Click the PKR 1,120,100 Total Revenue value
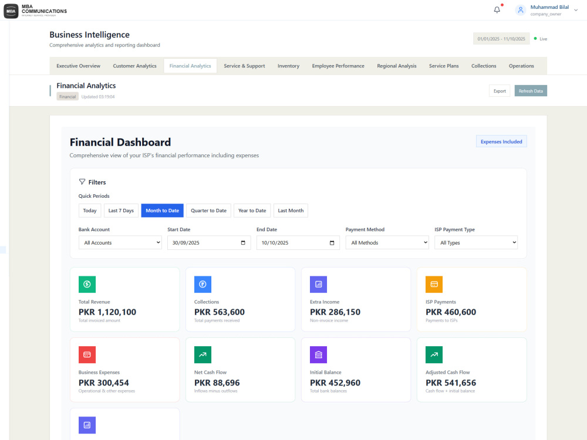Viewport: 587px width, 440px height. tap(107, 312)
